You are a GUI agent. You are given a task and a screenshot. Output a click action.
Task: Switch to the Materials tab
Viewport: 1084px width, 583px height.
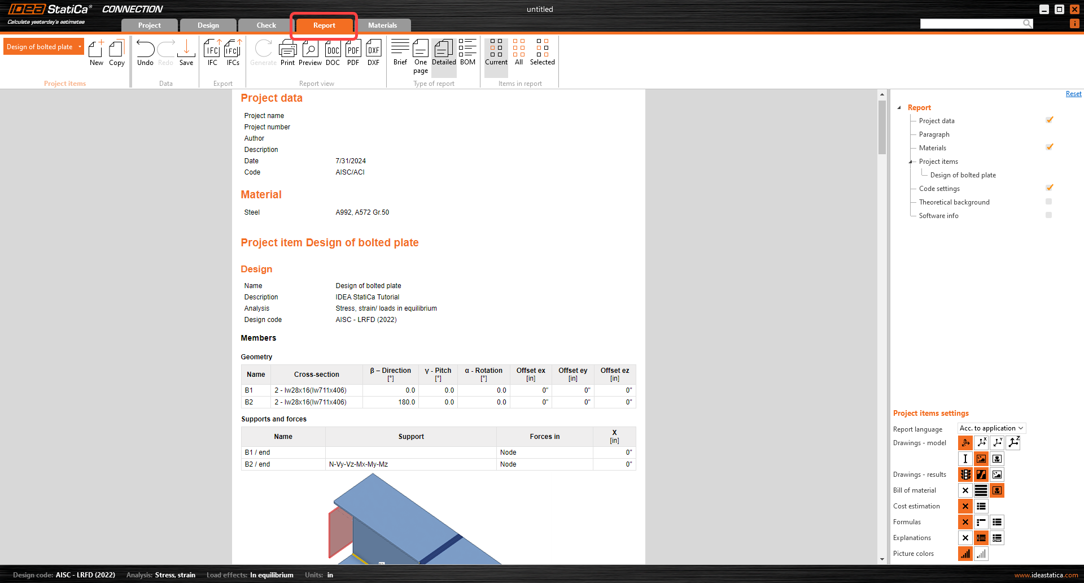(382, 25)
